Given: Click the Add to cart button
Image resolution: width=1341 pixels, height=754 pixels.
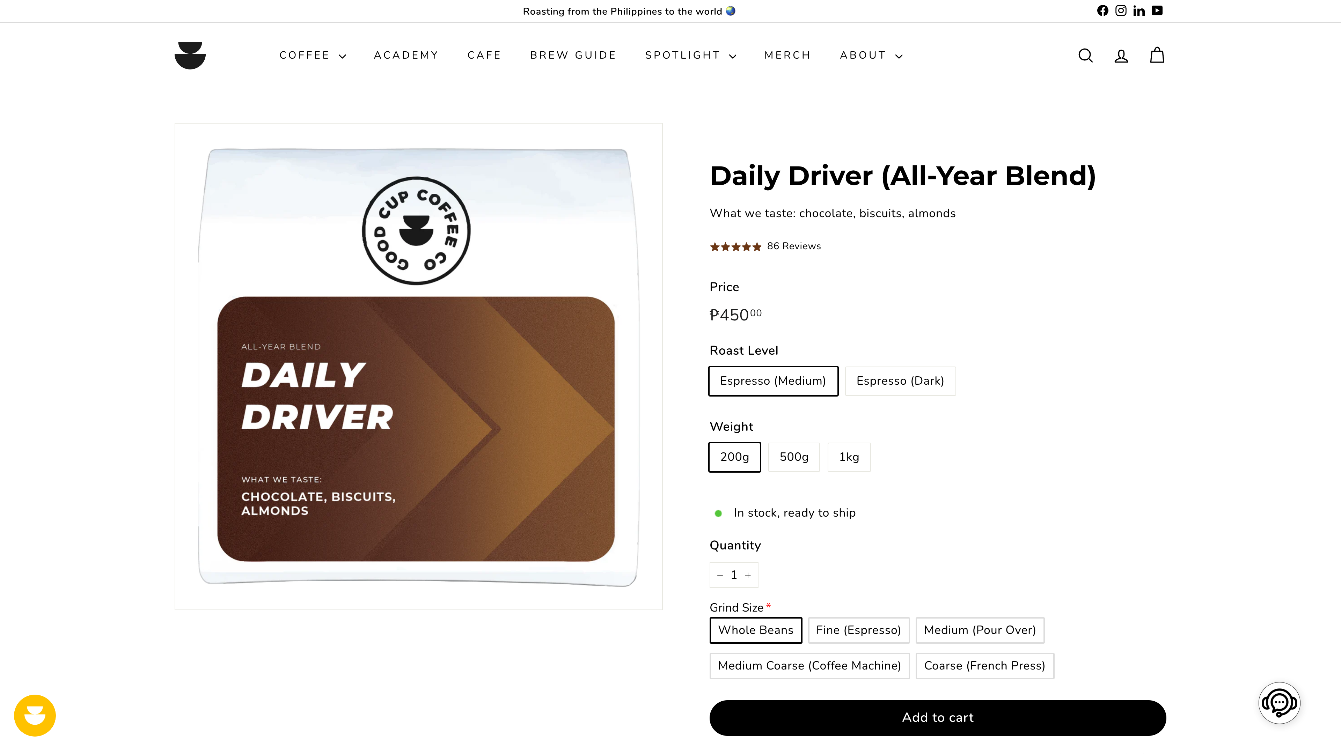Looking at the screenshot, I should (938, 718).
